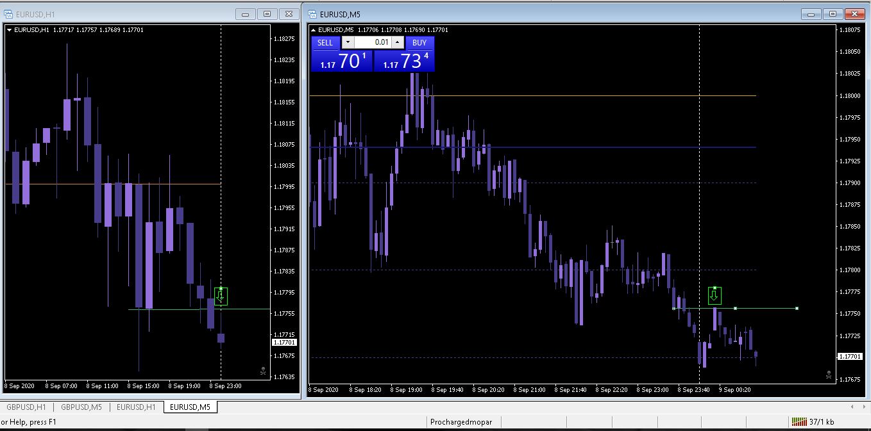
Task: Click the skull expert icon in EURUSD,M5 chart
Action: pos(829,374)
